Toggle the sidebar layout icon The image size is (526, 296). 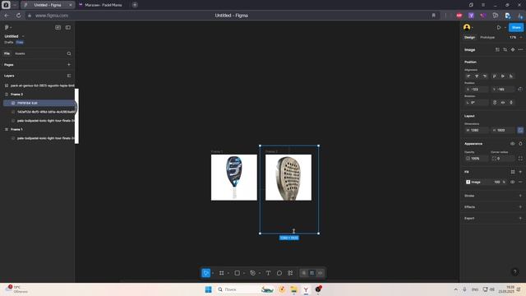(68, 27)
